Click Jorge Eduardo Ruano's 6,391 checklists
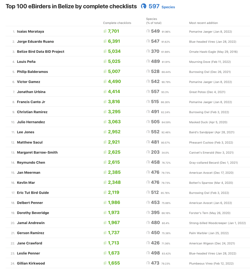The width and height of the screenshot is (250, 269). pos(114,42)
